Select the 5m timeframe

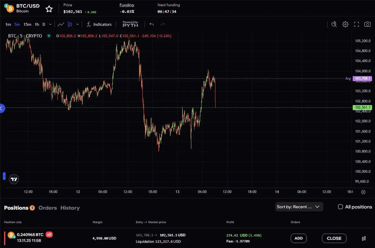tap(17, 24)
